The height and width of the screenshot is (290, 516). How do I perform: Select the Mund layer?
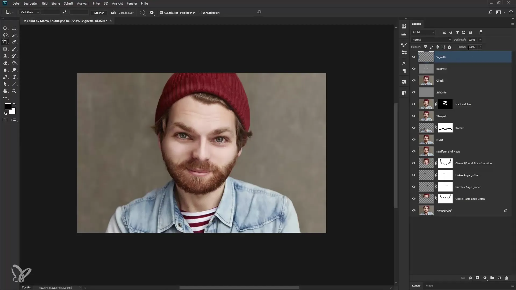point(461,140)
